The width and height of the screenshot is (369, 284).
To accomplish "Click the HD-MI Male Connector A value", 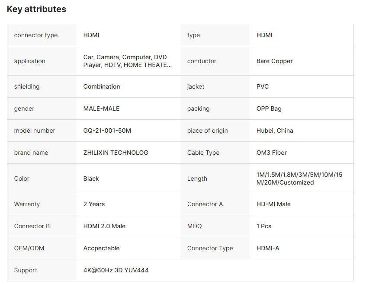I will [273, 204].
